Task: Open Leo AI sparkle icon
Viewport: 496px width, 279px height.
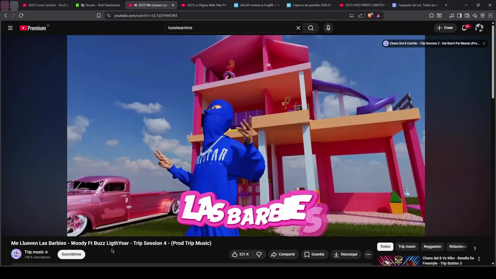Action: [475, 15]
